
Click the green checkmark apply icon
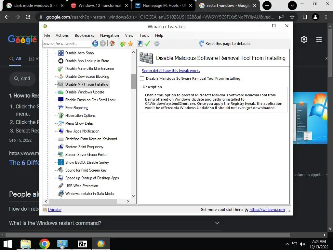coord(147,44)
